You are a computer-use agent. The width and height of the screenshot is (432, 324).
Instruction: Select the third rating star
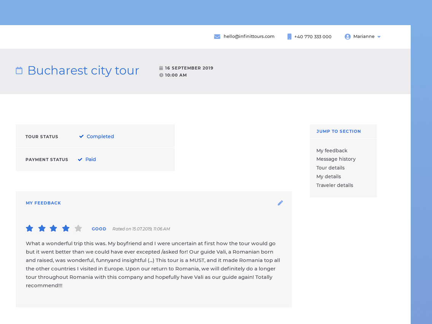[54, 228]
